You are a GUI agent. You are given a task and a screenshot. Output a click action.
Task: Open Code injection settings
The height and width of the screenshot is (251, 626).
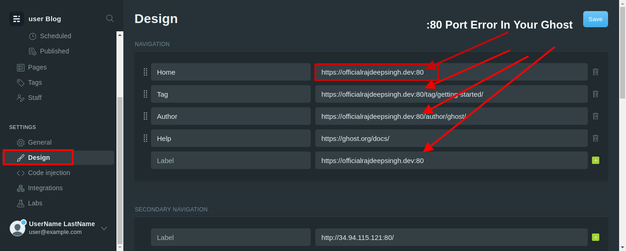point(49,173)
